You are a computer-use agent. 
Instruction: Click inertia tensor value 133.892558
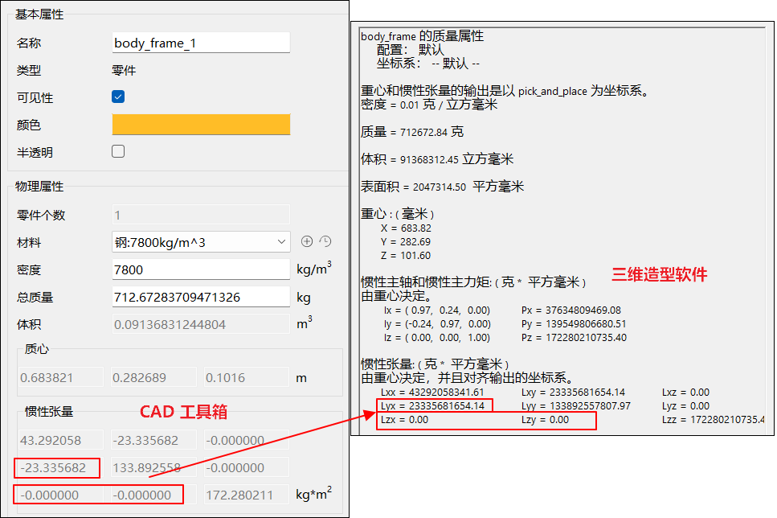click(153, 467)
